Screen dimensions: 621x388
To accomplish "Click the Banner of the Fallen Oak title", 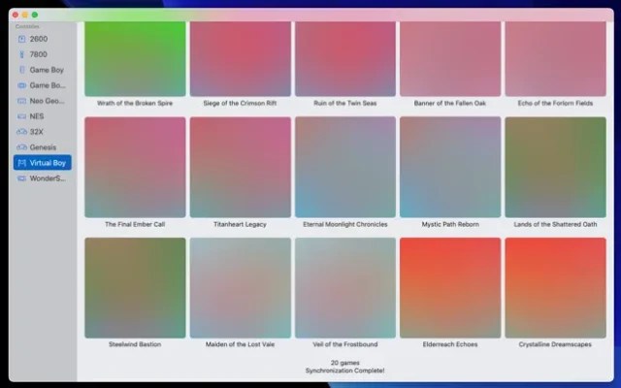I will [x=450, y=103].
